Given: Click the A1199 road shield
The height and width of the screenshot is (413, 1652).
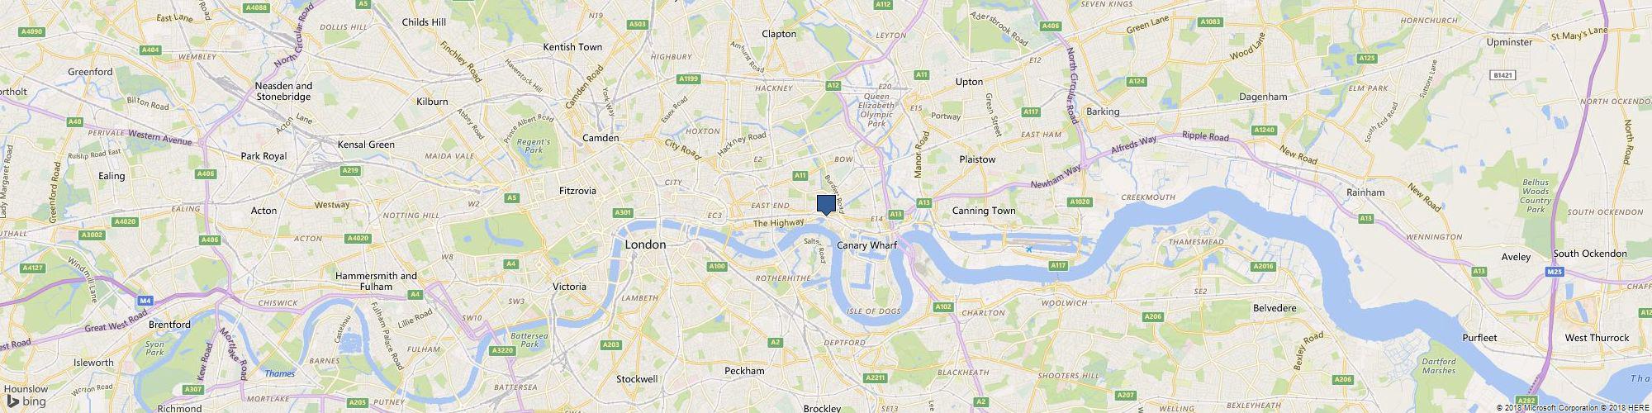Looking at the screenshot, I should click(688, 79).
